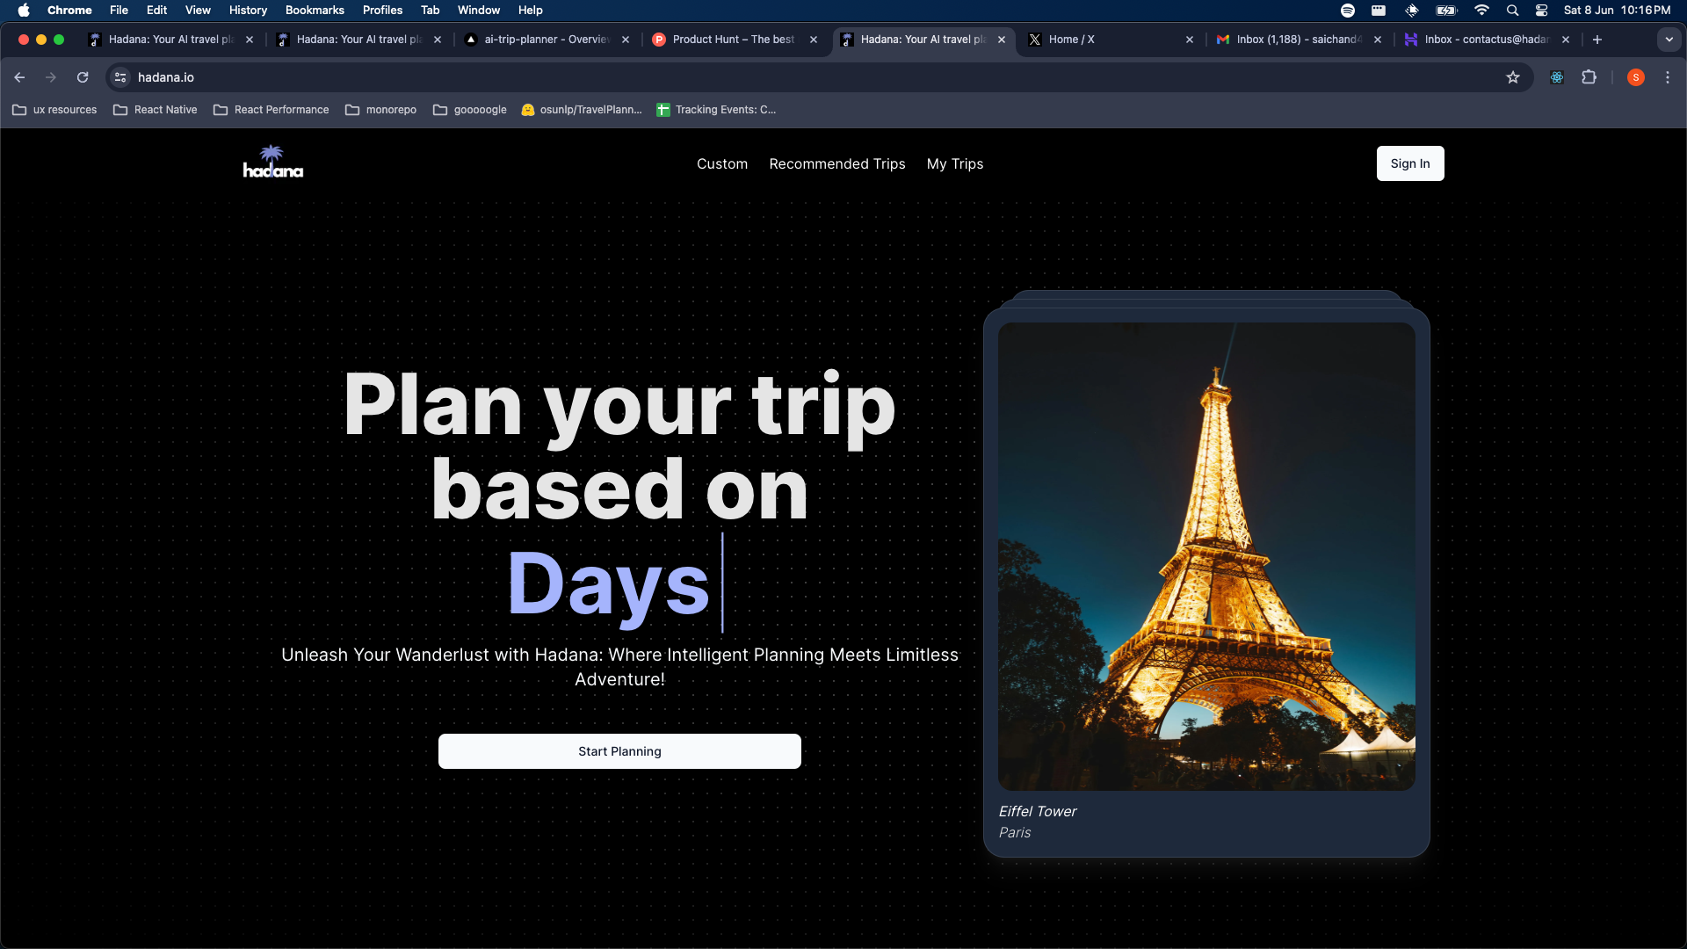The height and width of the screenshot is (949, 1687).
Task: Bookmark this page with star icon
Action: pyautogui.click(x=1513, y=77)
